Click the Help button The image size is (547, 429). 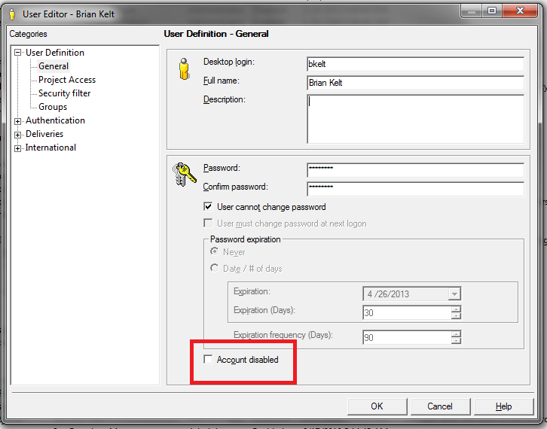(504, 406)
